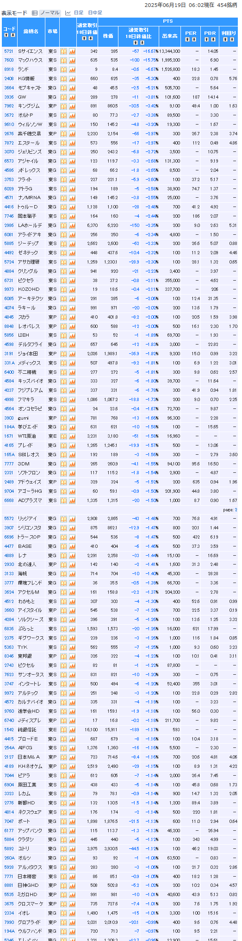The image size is (242, 941).
Task: Open the chart icon for 5572 リッジアイ
Action: (x=72, y=519)
